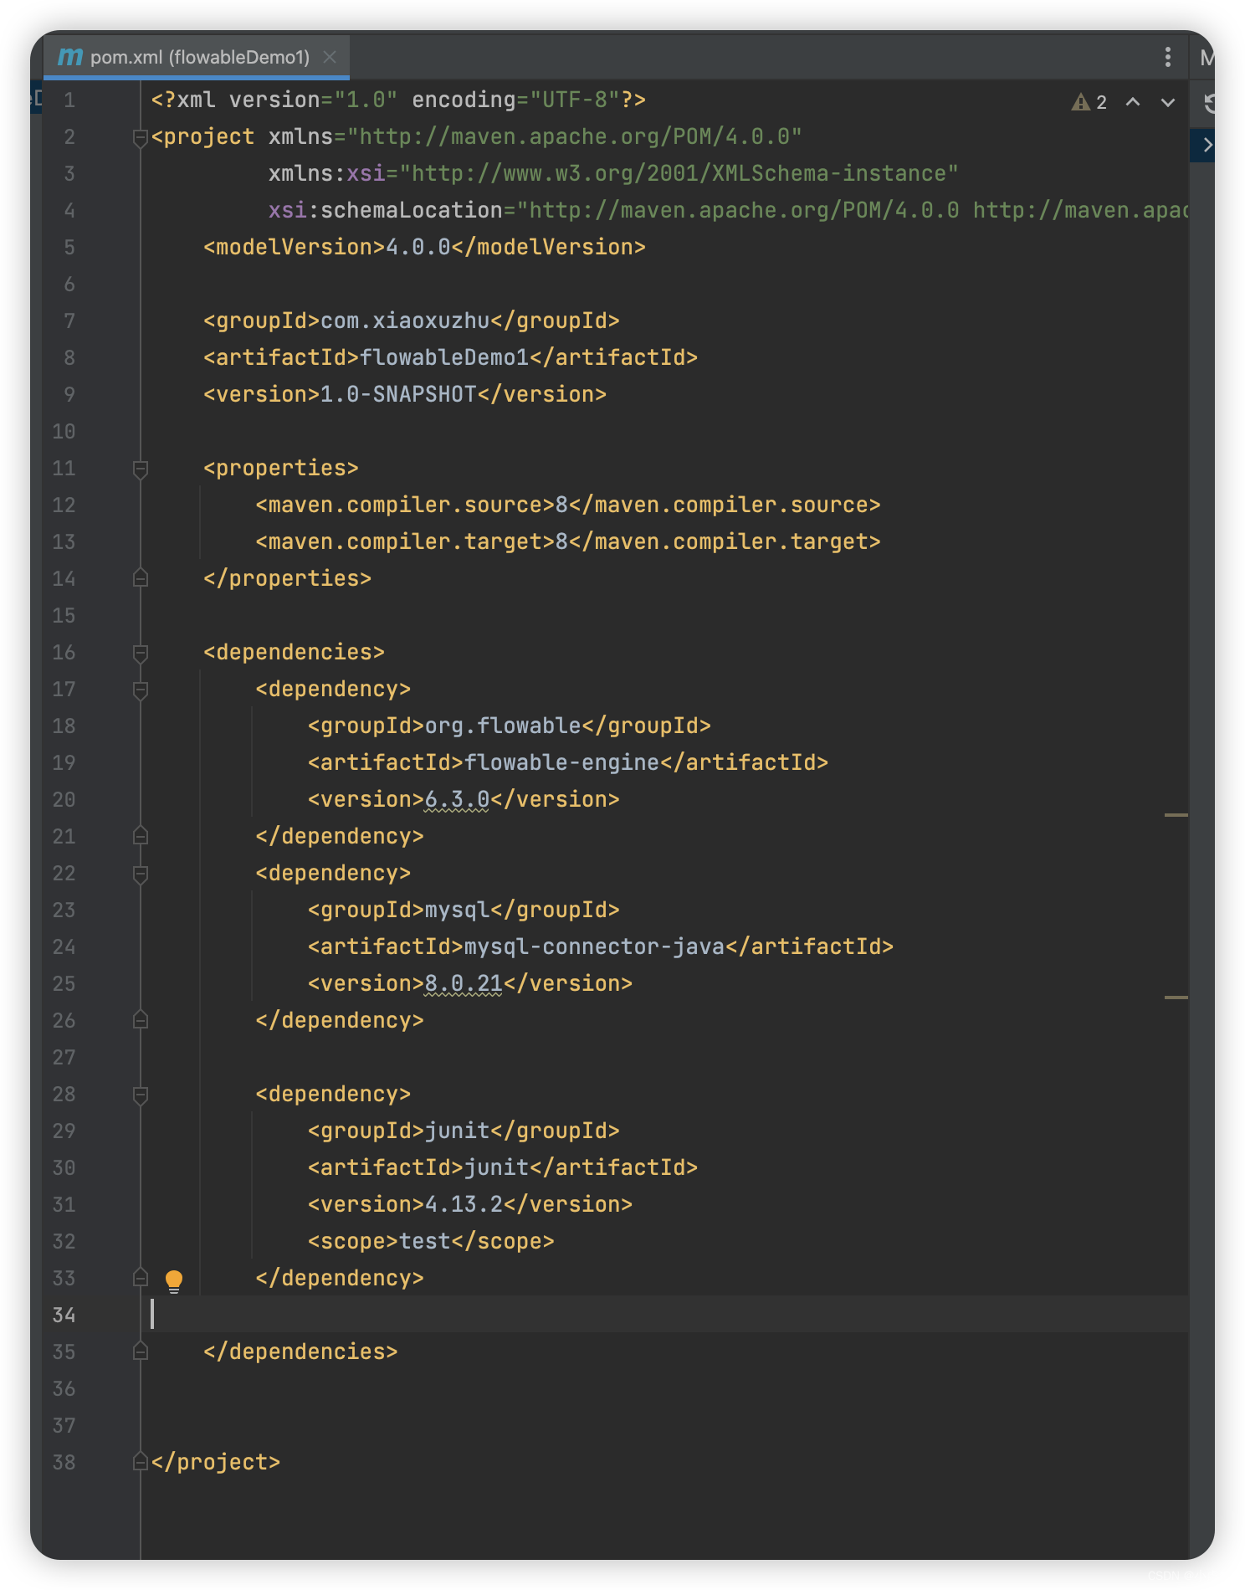
Task: Click the junit artifactId on line 30
Action: click(x=496, y=1168)
